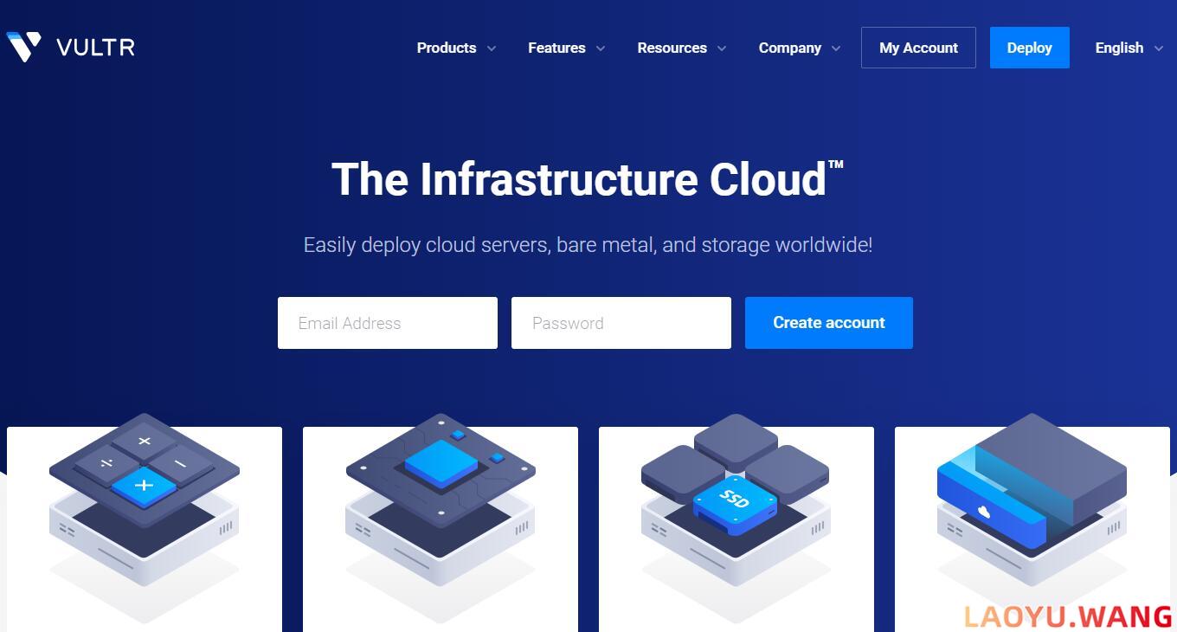The image size is (1177, 632).
Task: Expand the Features chevron arrow
Action: 601,48
